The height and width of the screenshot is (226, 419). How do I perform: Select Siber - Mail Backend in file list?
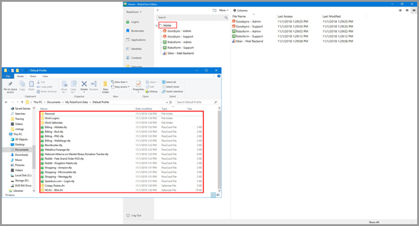248,41
